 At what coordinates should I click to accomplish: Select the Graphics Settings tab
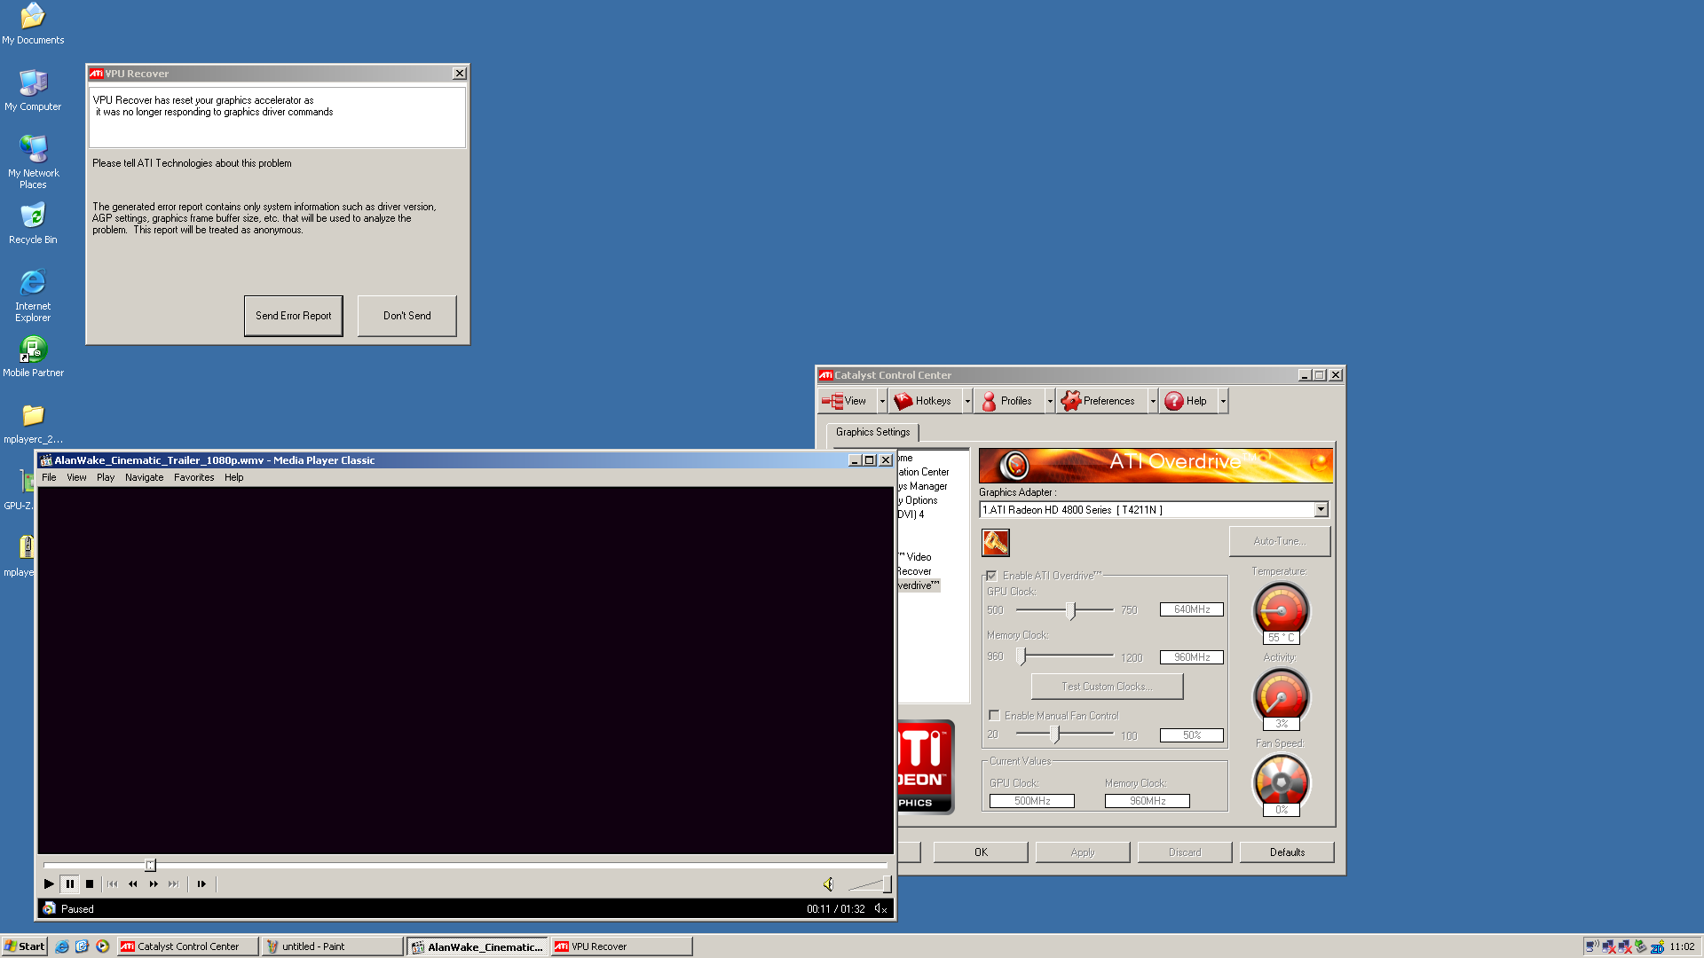[x=872, y=432]
